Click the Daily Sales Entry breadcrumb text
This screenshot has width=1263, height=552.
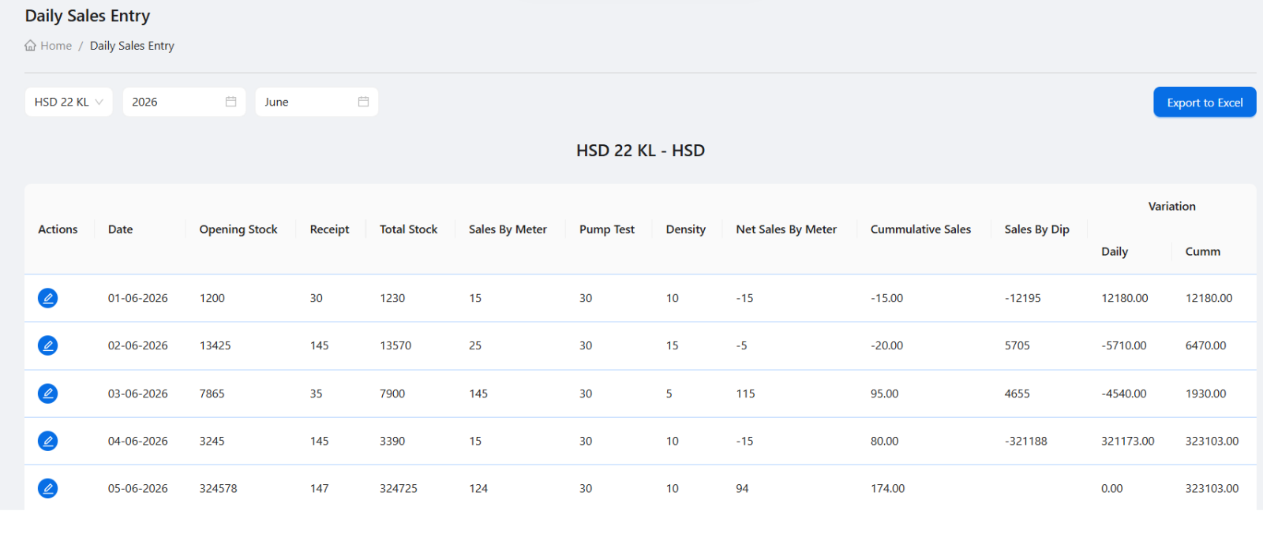pyautogui.click(x=132, y=46)
